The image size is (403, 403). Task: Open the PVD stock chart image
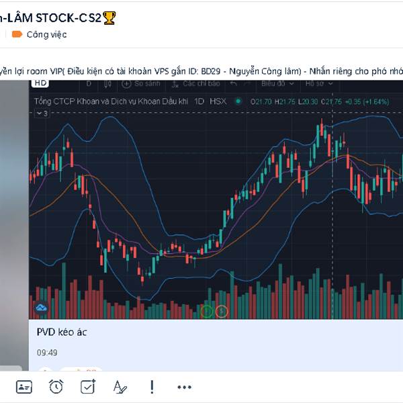pyautogui.click(x=216, y=199)
